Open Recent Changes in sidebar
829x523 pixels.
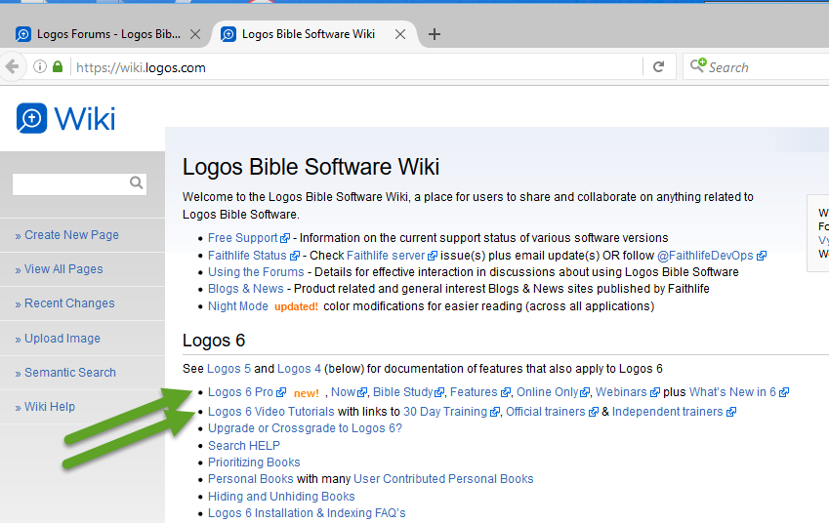[x=69, y=303]
